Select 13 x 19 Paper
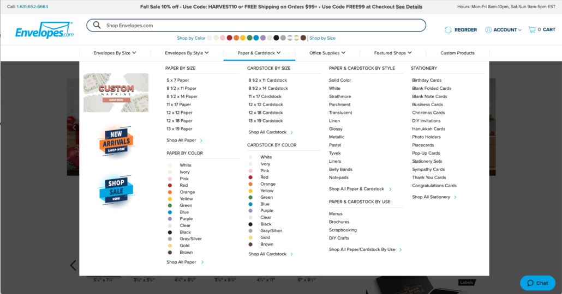The height and width of the screenshot is (294, 562). (179, 128)
